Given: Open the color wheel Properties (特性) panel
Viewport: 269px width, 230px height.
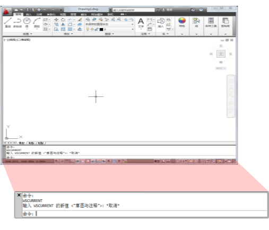Looking at the screenshot, I should click(182, 22).
